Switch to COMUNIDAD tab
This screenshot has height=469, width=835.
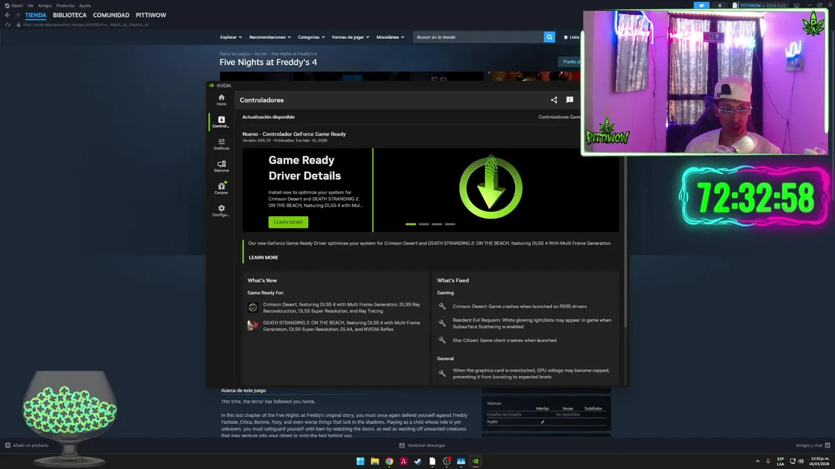[x=111, y=15]
